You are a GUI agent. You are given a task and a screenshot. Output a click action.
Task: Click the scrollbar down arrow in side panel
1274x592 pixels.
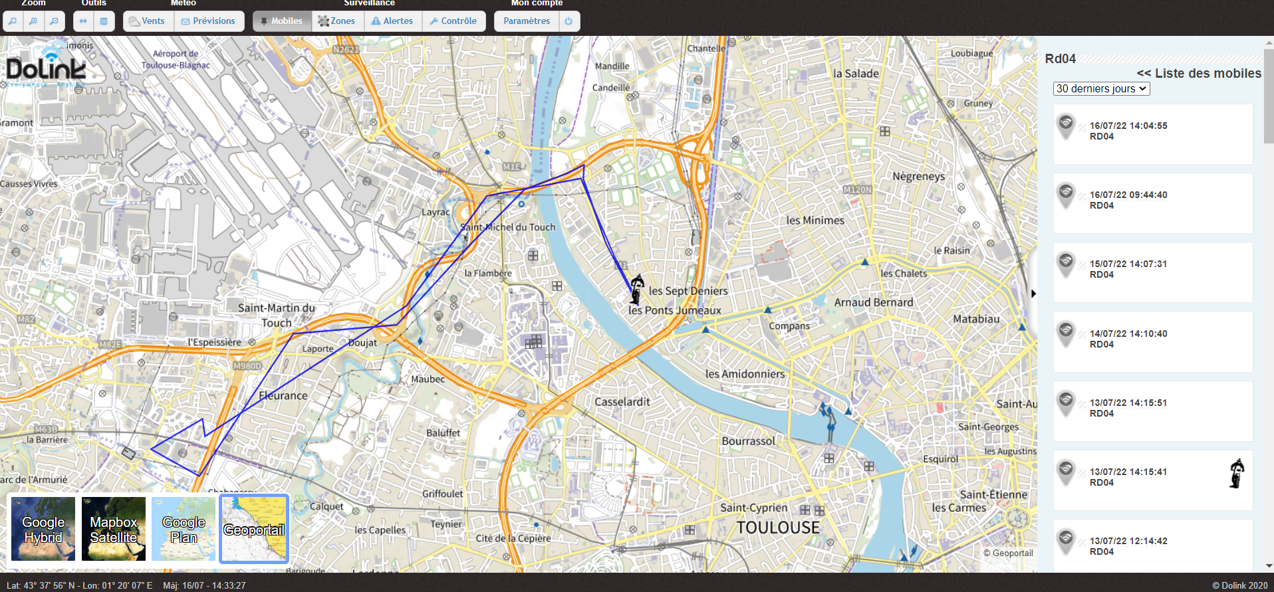pos(1269,566)
